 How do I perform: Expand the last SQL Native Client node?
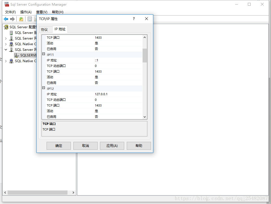click(6, 61)
